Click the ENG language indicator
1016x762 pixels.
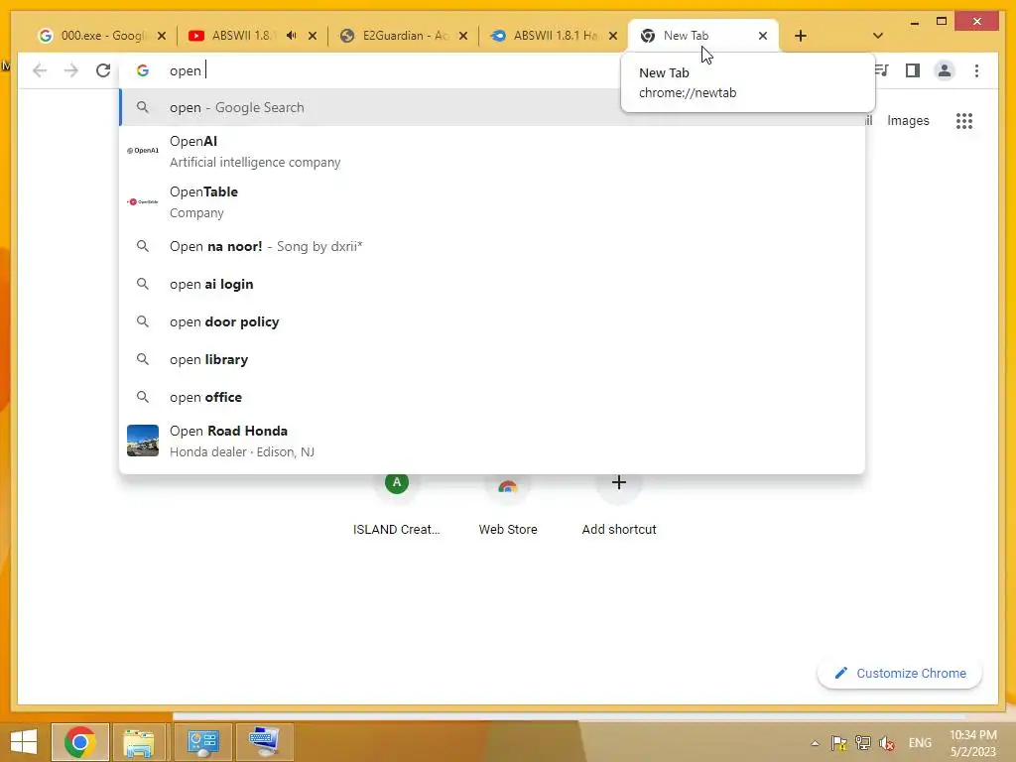(x=920, y=742)
